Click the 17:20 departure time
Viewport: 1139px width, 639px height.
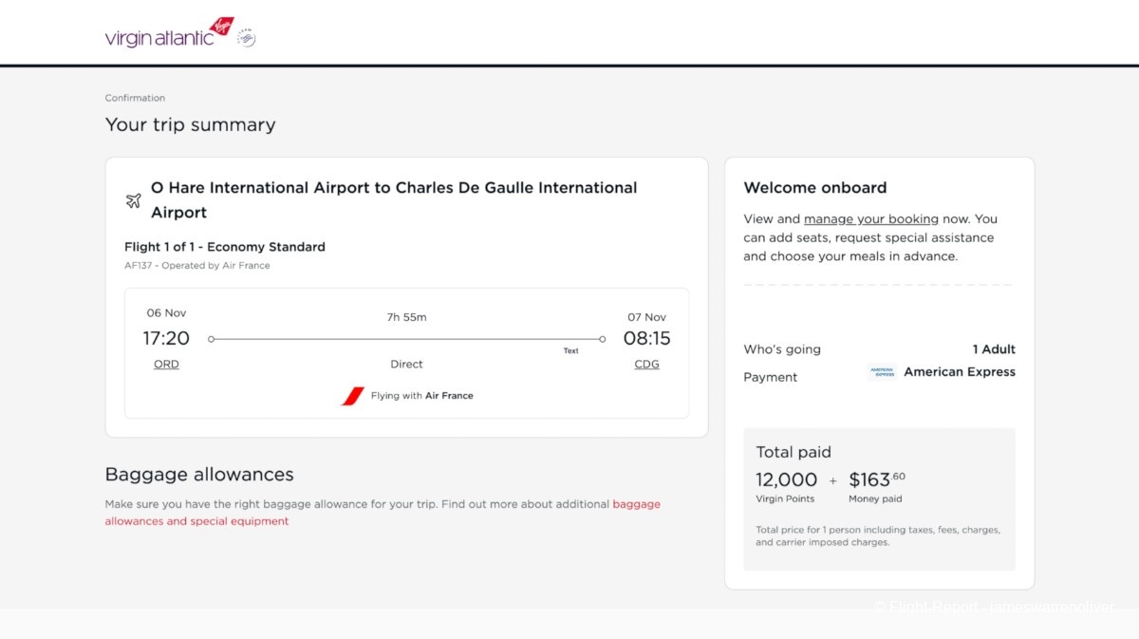click(x=166, y=338)
